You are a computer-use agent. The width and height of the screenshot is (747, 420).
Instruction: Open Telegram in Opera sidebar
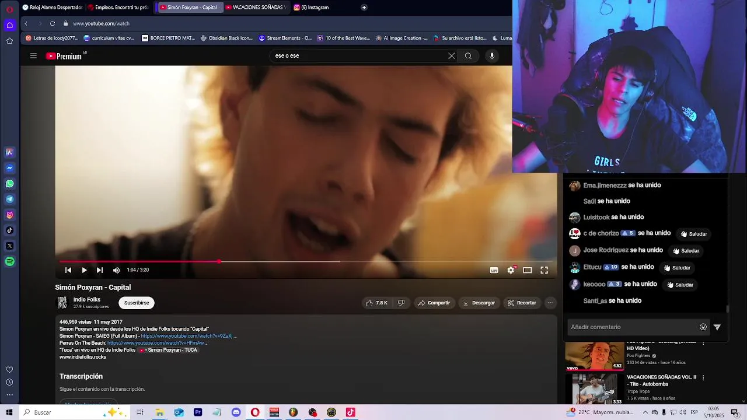point(9,199)
